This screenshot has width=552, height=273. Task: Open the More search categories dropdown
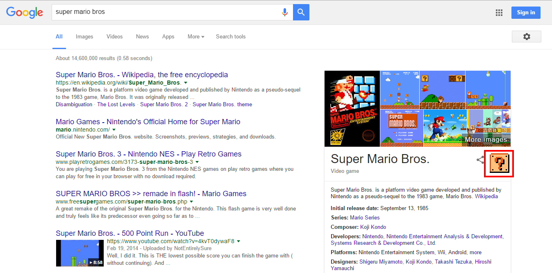tap(196, 36)
